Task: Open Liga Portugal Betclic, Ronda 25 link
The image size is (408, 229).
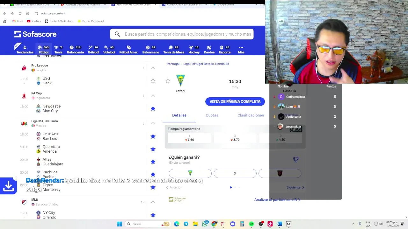Action: (206, 64)
